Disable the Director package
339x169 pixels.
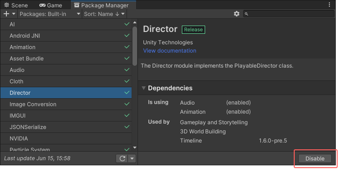(x=315, y=158)
